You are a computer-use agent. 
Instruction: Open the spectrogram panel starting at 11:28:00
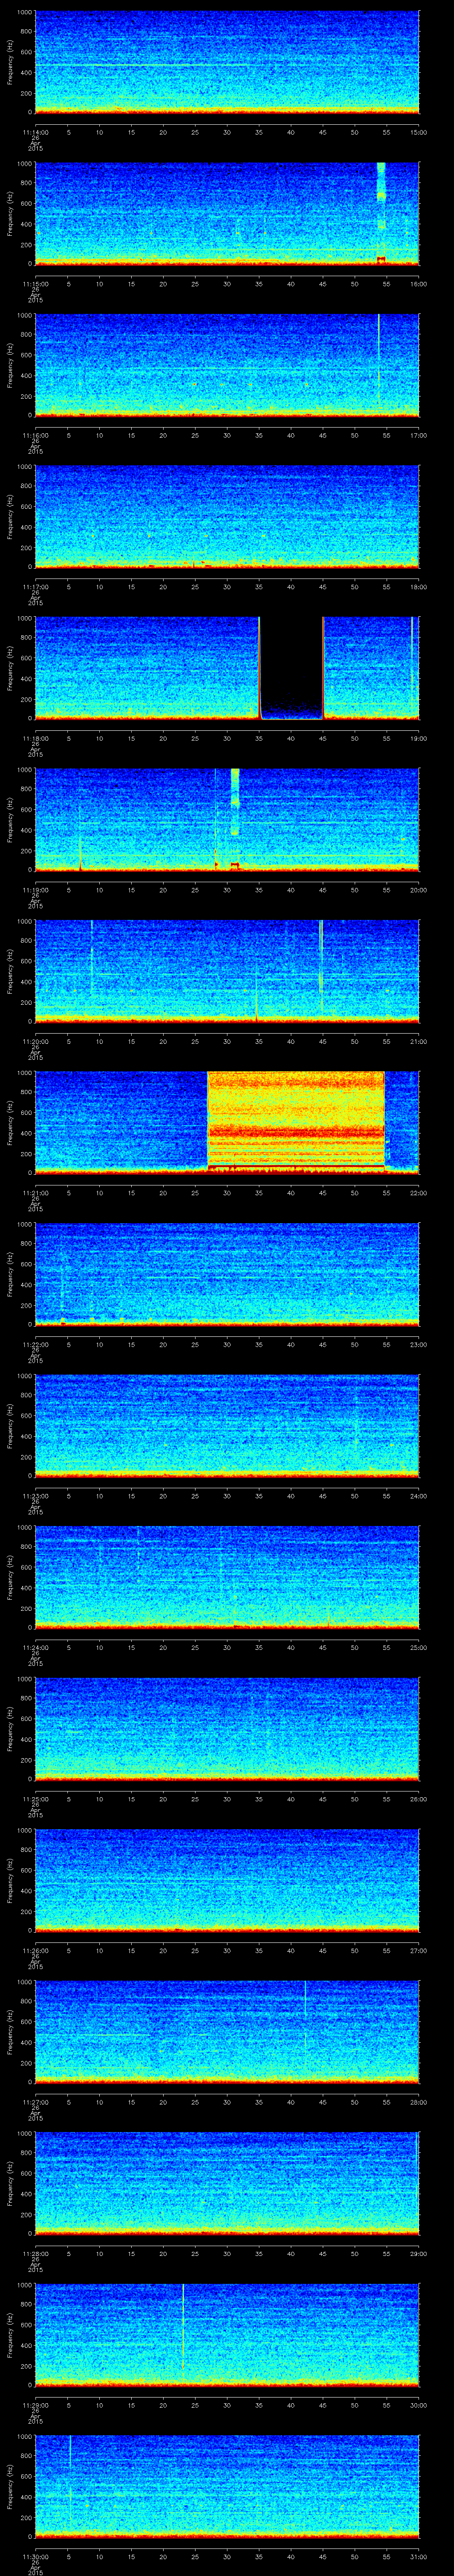(x=227, y=2183)
